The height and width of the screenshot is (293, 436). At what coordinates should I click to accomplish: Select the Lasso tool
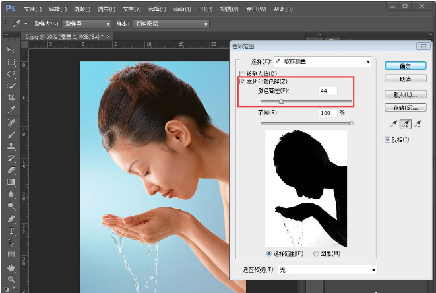click(x=11, y=74)
